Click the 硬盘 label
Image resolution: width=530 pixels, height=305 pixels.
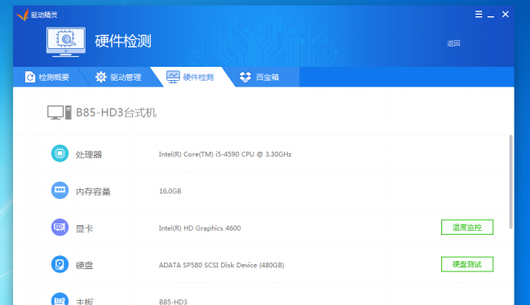[84, 265]
